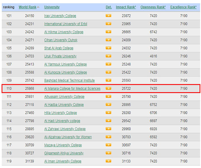
Task: Open details icon for Al Yarmouk University College
Action: 108,64
